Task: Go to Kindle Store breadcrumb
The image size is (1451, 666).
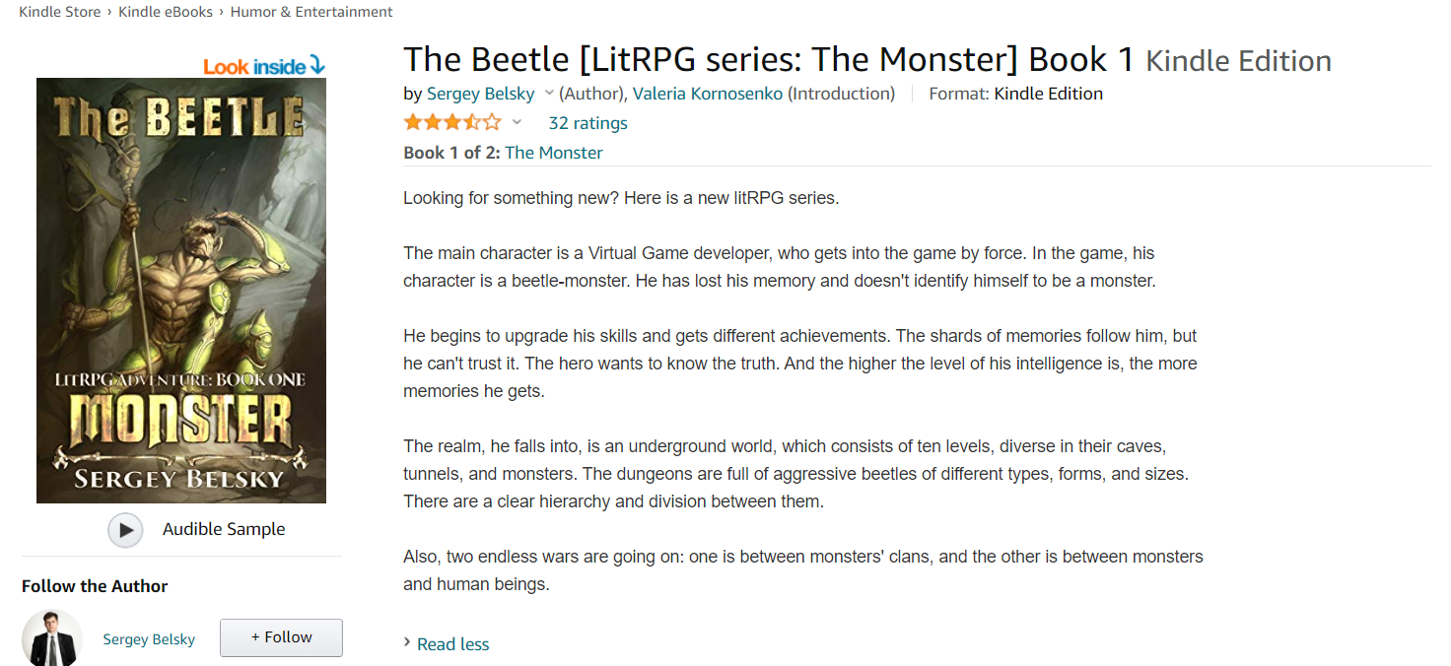Action: 60,12
